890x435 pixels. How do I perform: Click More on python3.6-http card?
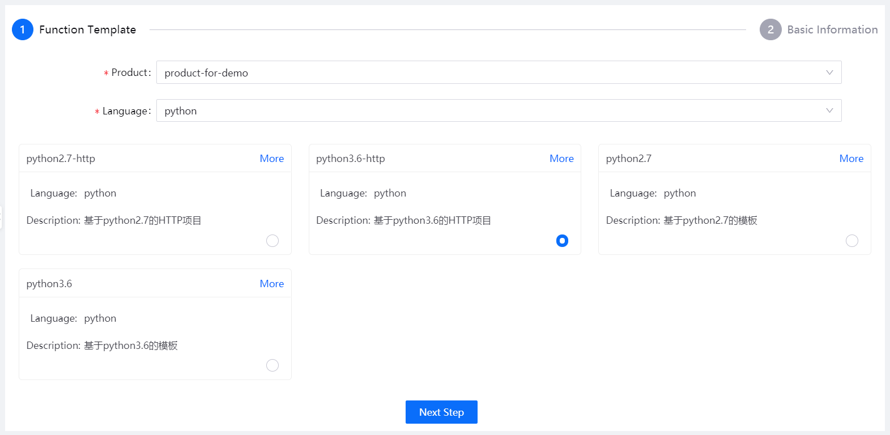(561, 159)
